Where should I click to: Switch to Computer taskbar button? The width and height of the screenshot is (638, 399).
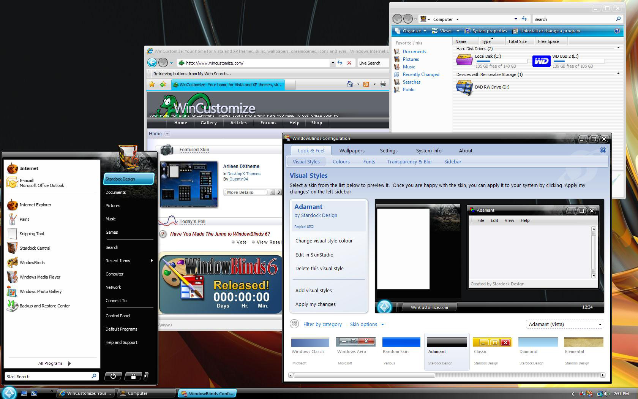point(147,393)
